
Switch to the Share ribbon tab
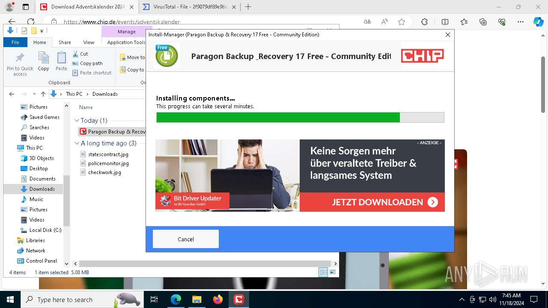coord(65,42)
